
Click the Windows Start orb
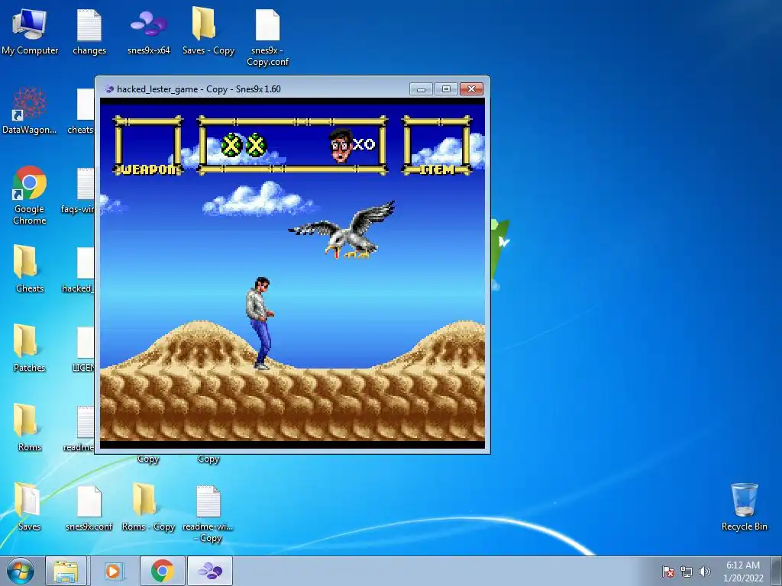coord(21,571)
